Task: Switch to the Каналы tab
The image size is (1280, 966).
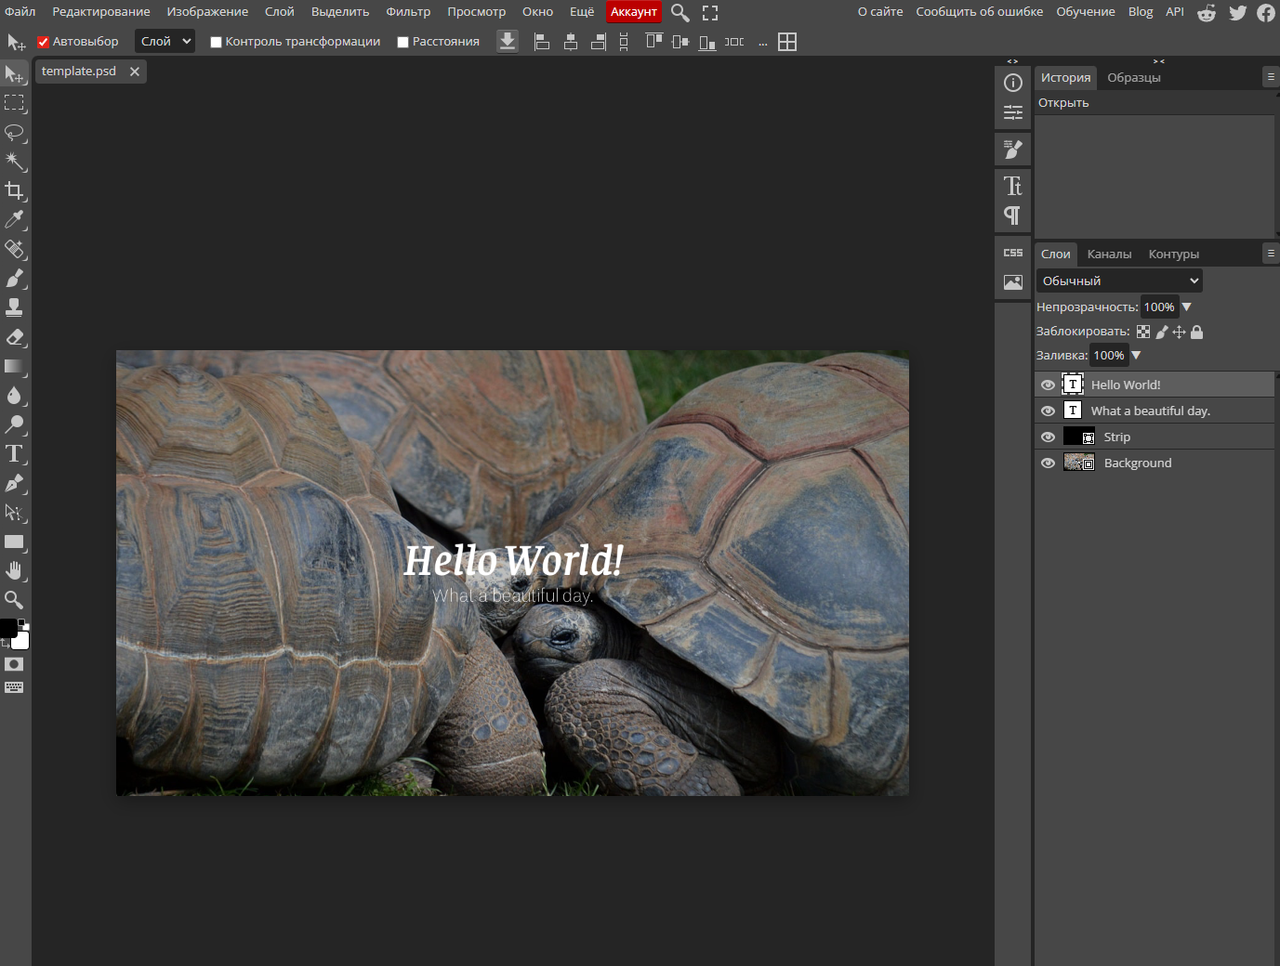Action: [1109, 254]
